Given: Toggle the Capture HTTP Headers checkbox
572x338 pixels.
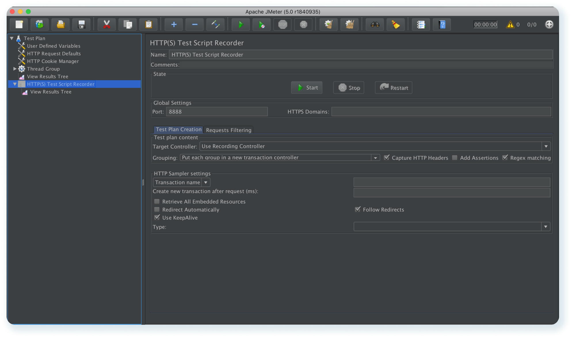Looking at the screenshot, I should (x=387, y=157).
